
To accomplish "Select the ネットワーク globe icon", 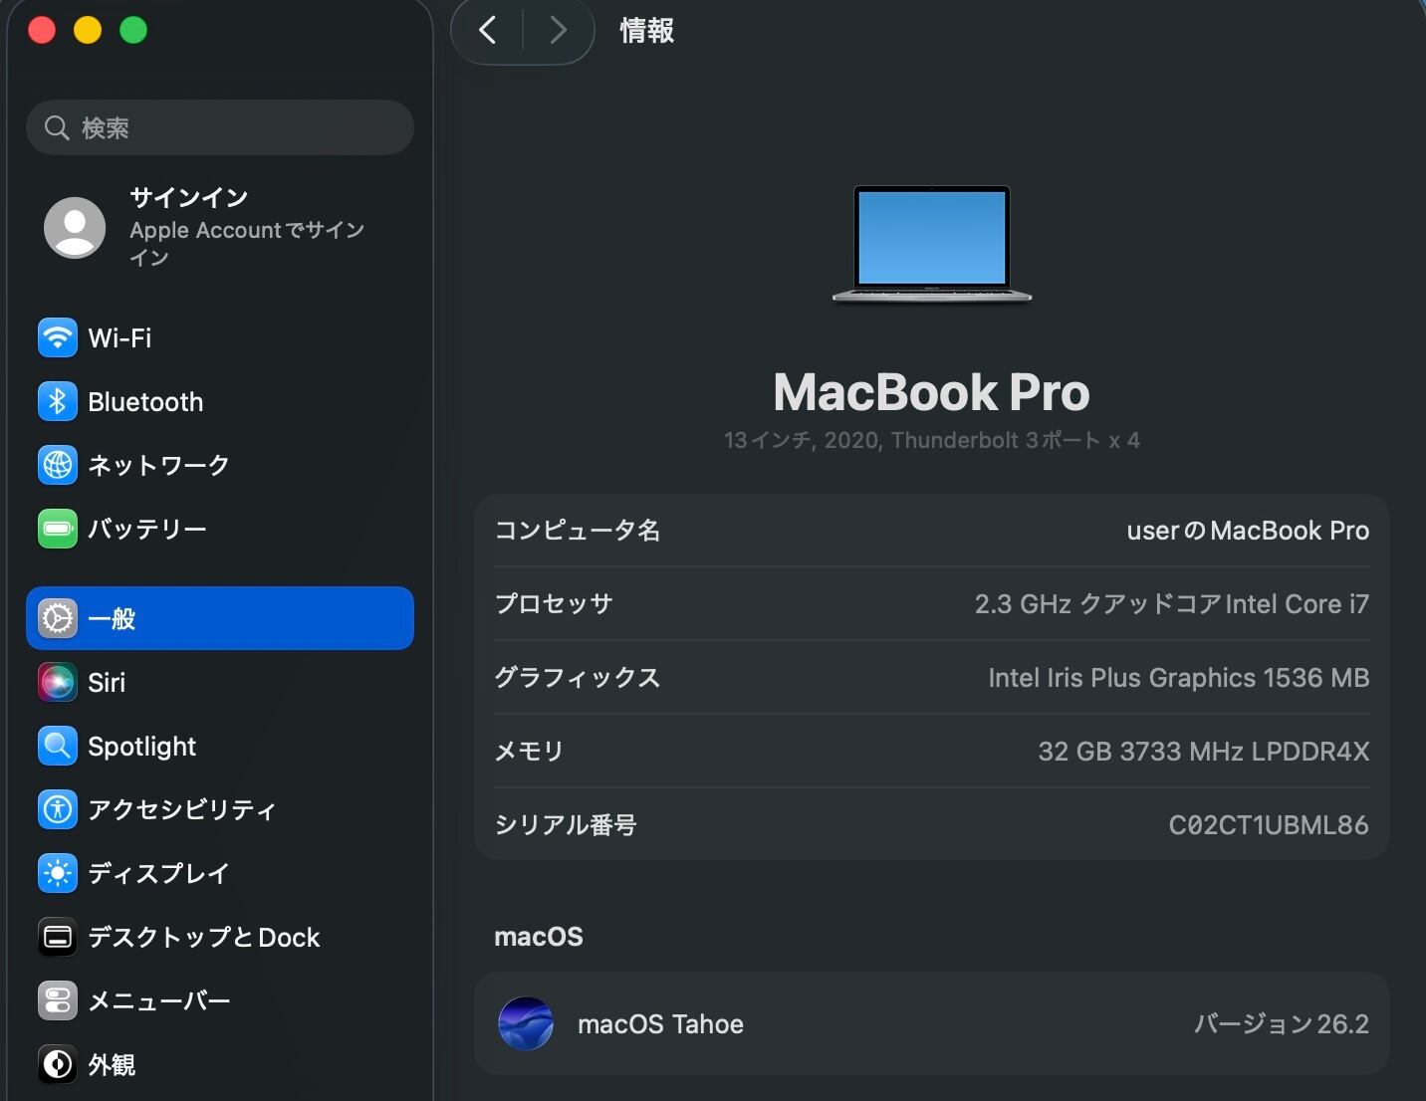I will [58, 465].
